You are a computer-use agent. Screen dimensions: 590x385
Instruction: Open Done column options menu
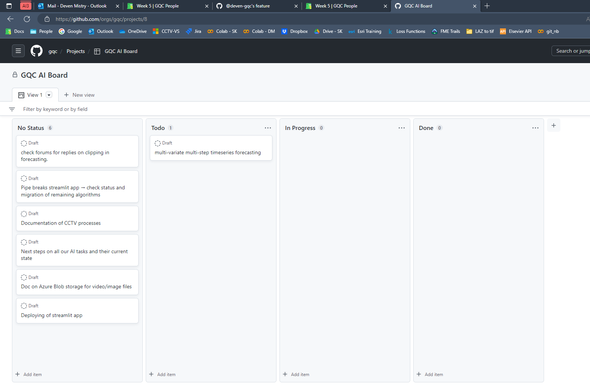click(x=535, y=128)
